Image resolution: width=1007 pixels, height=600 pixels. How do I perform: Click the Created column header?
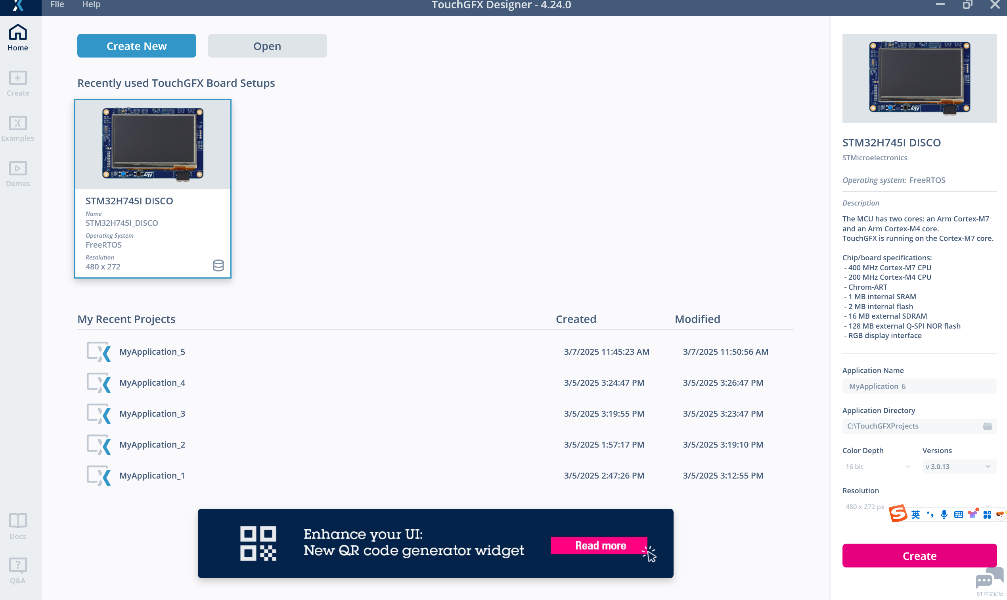(x=576, y=319)
